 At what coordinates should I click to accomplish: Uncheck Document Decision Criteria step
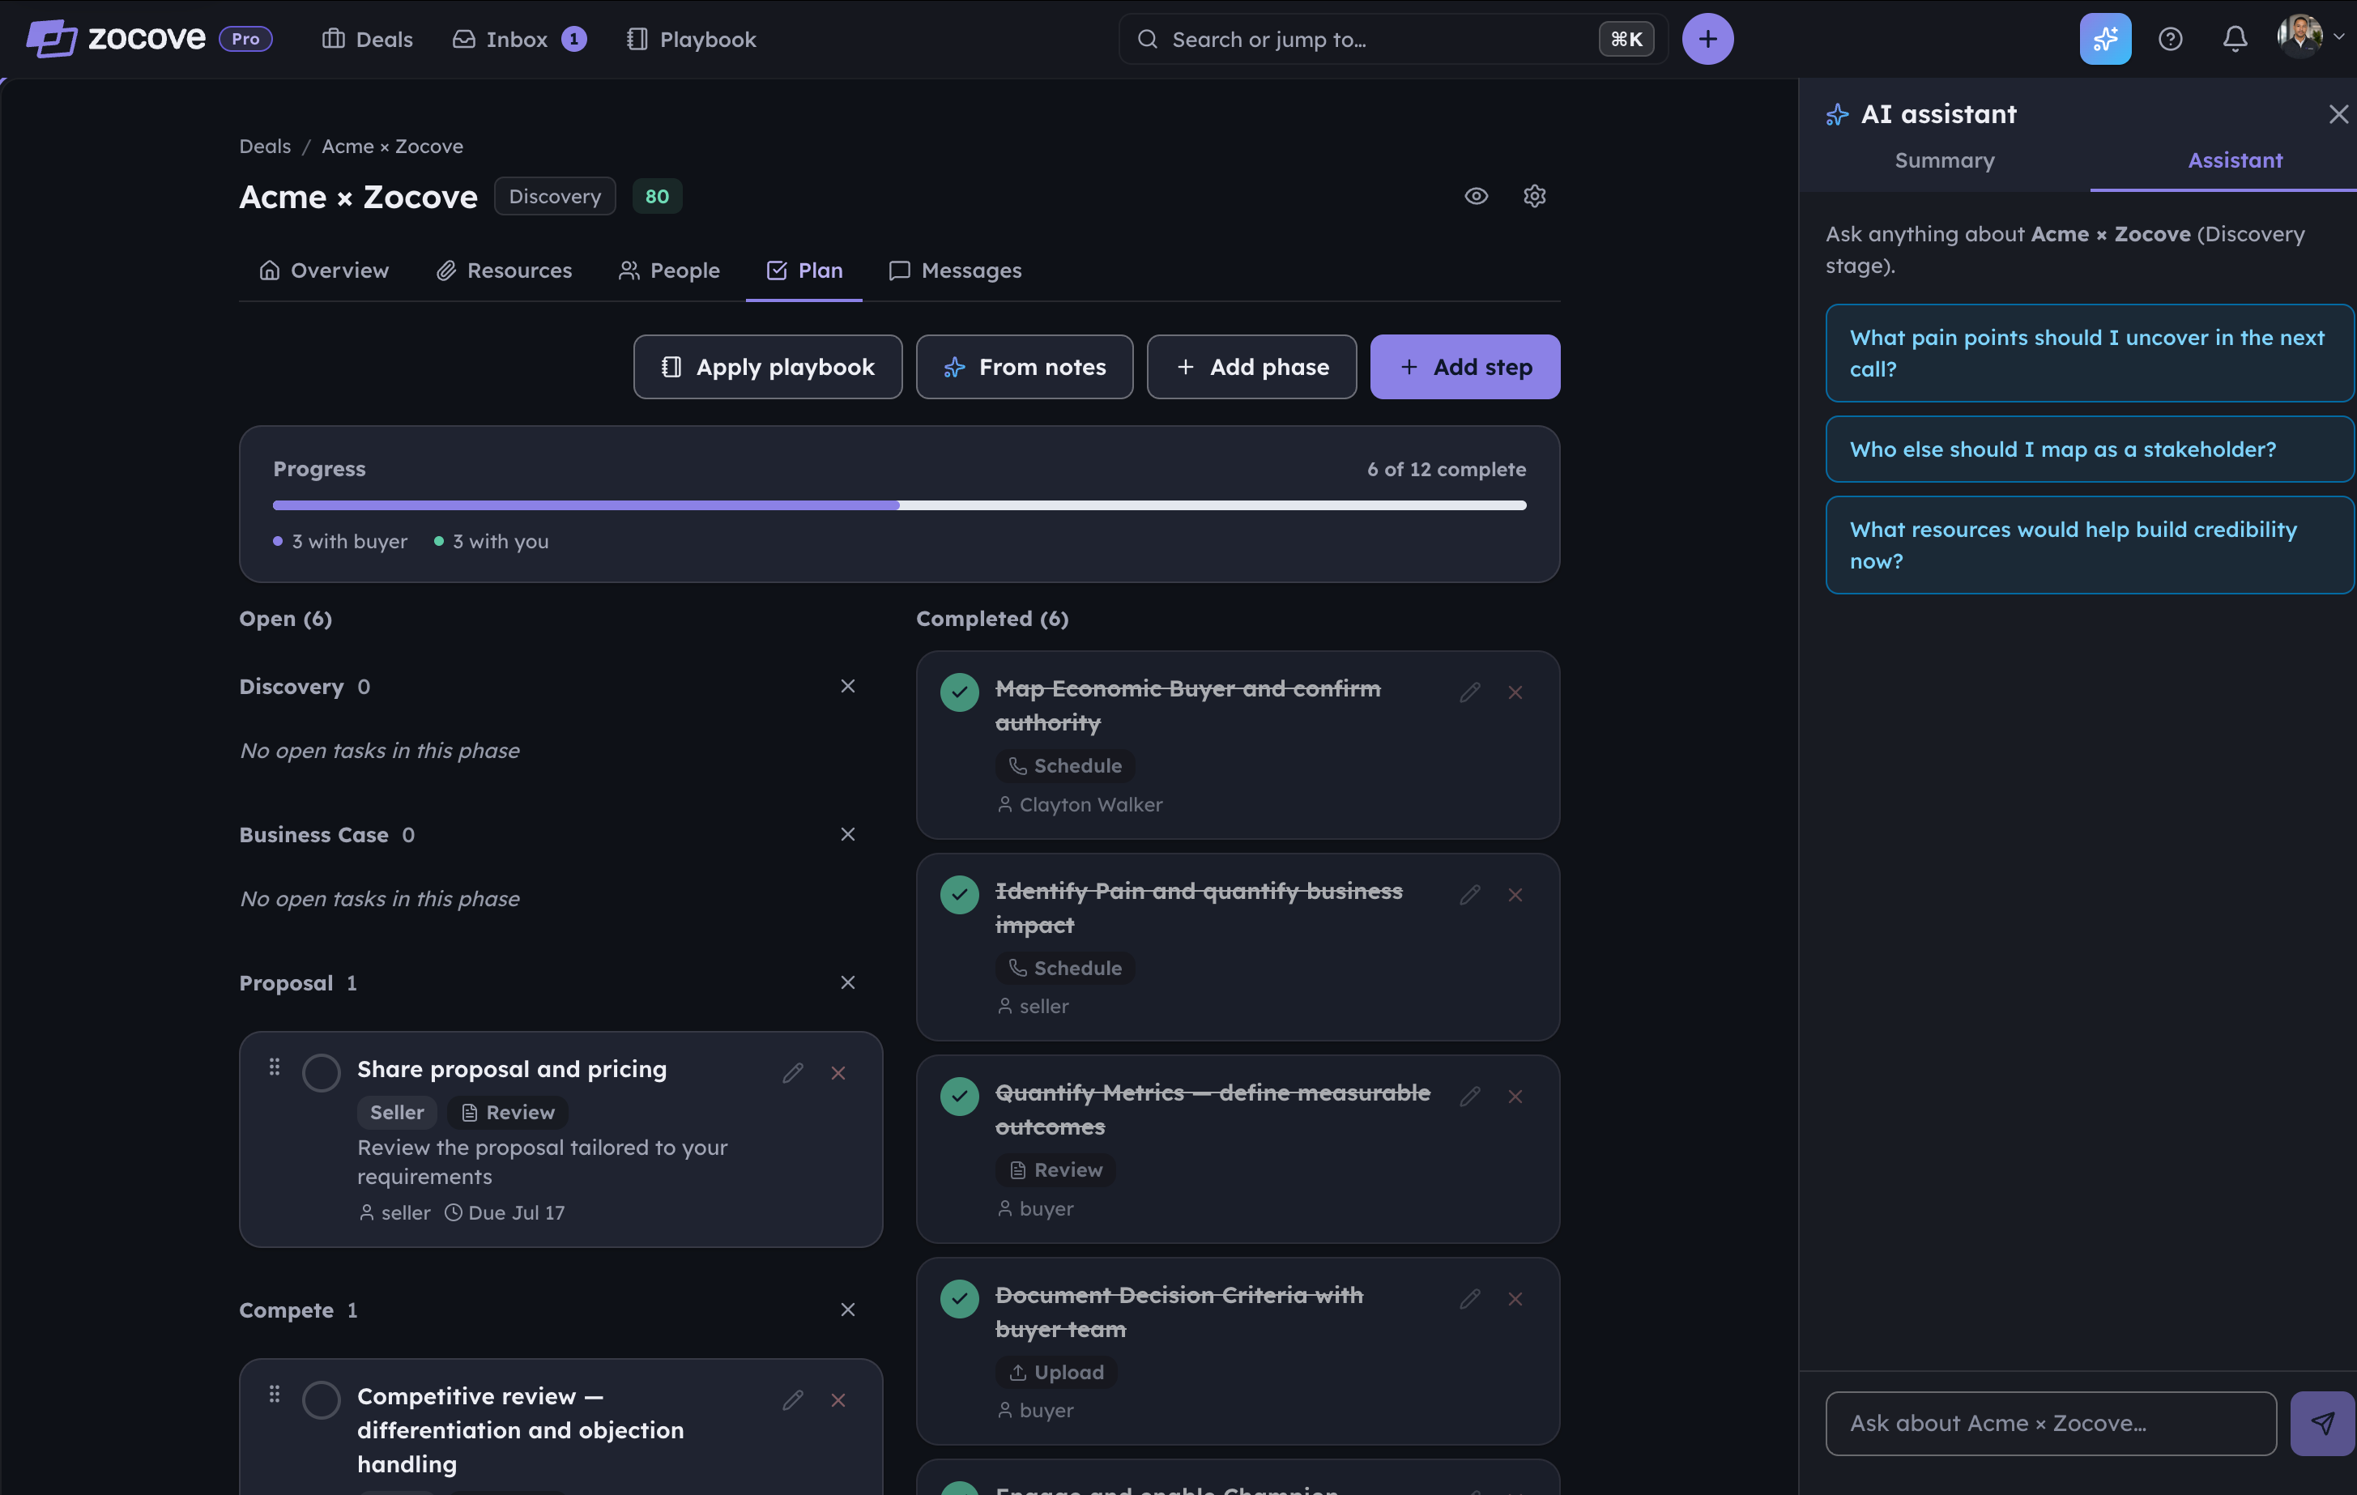[959, 1299]
